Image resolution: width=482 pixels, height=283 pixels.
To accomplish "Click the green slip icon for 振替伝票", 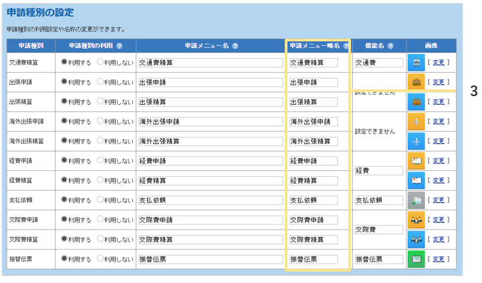I will pyautogui.click(x=416, y=259).
